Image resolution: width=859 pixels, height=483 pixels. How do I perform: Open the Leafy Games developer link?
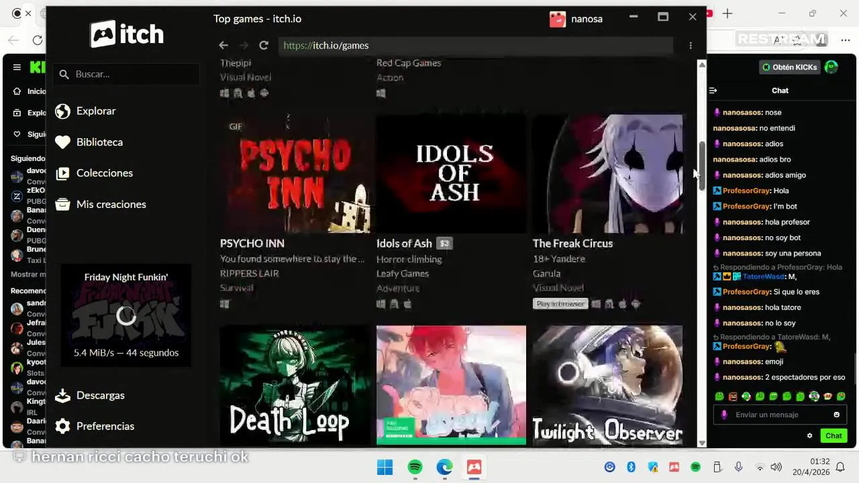tap(403, 274)
